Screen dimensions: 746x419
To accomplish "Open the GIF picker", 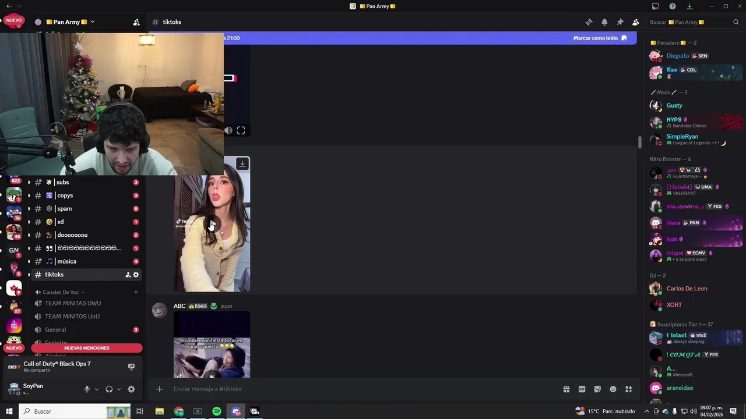I will pos(582,389).
